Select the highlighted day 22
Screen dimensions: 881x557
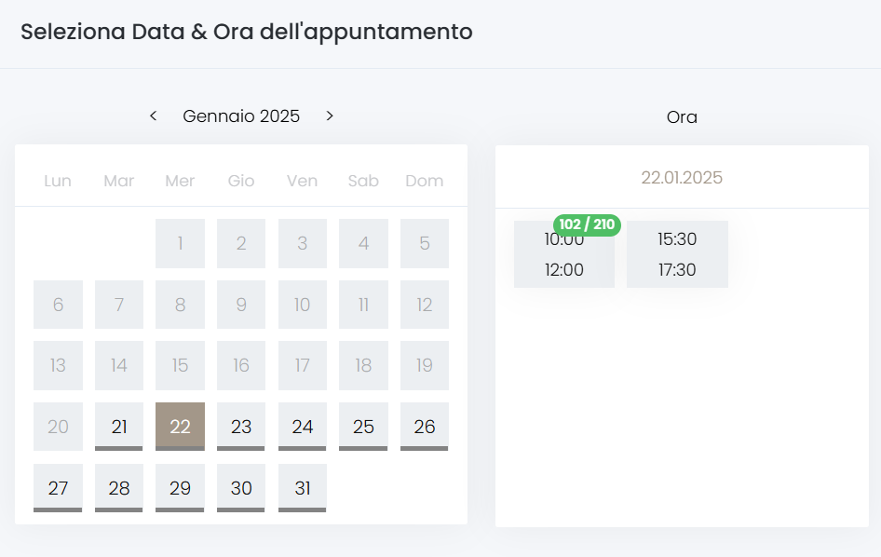click(x=180, y=427)
